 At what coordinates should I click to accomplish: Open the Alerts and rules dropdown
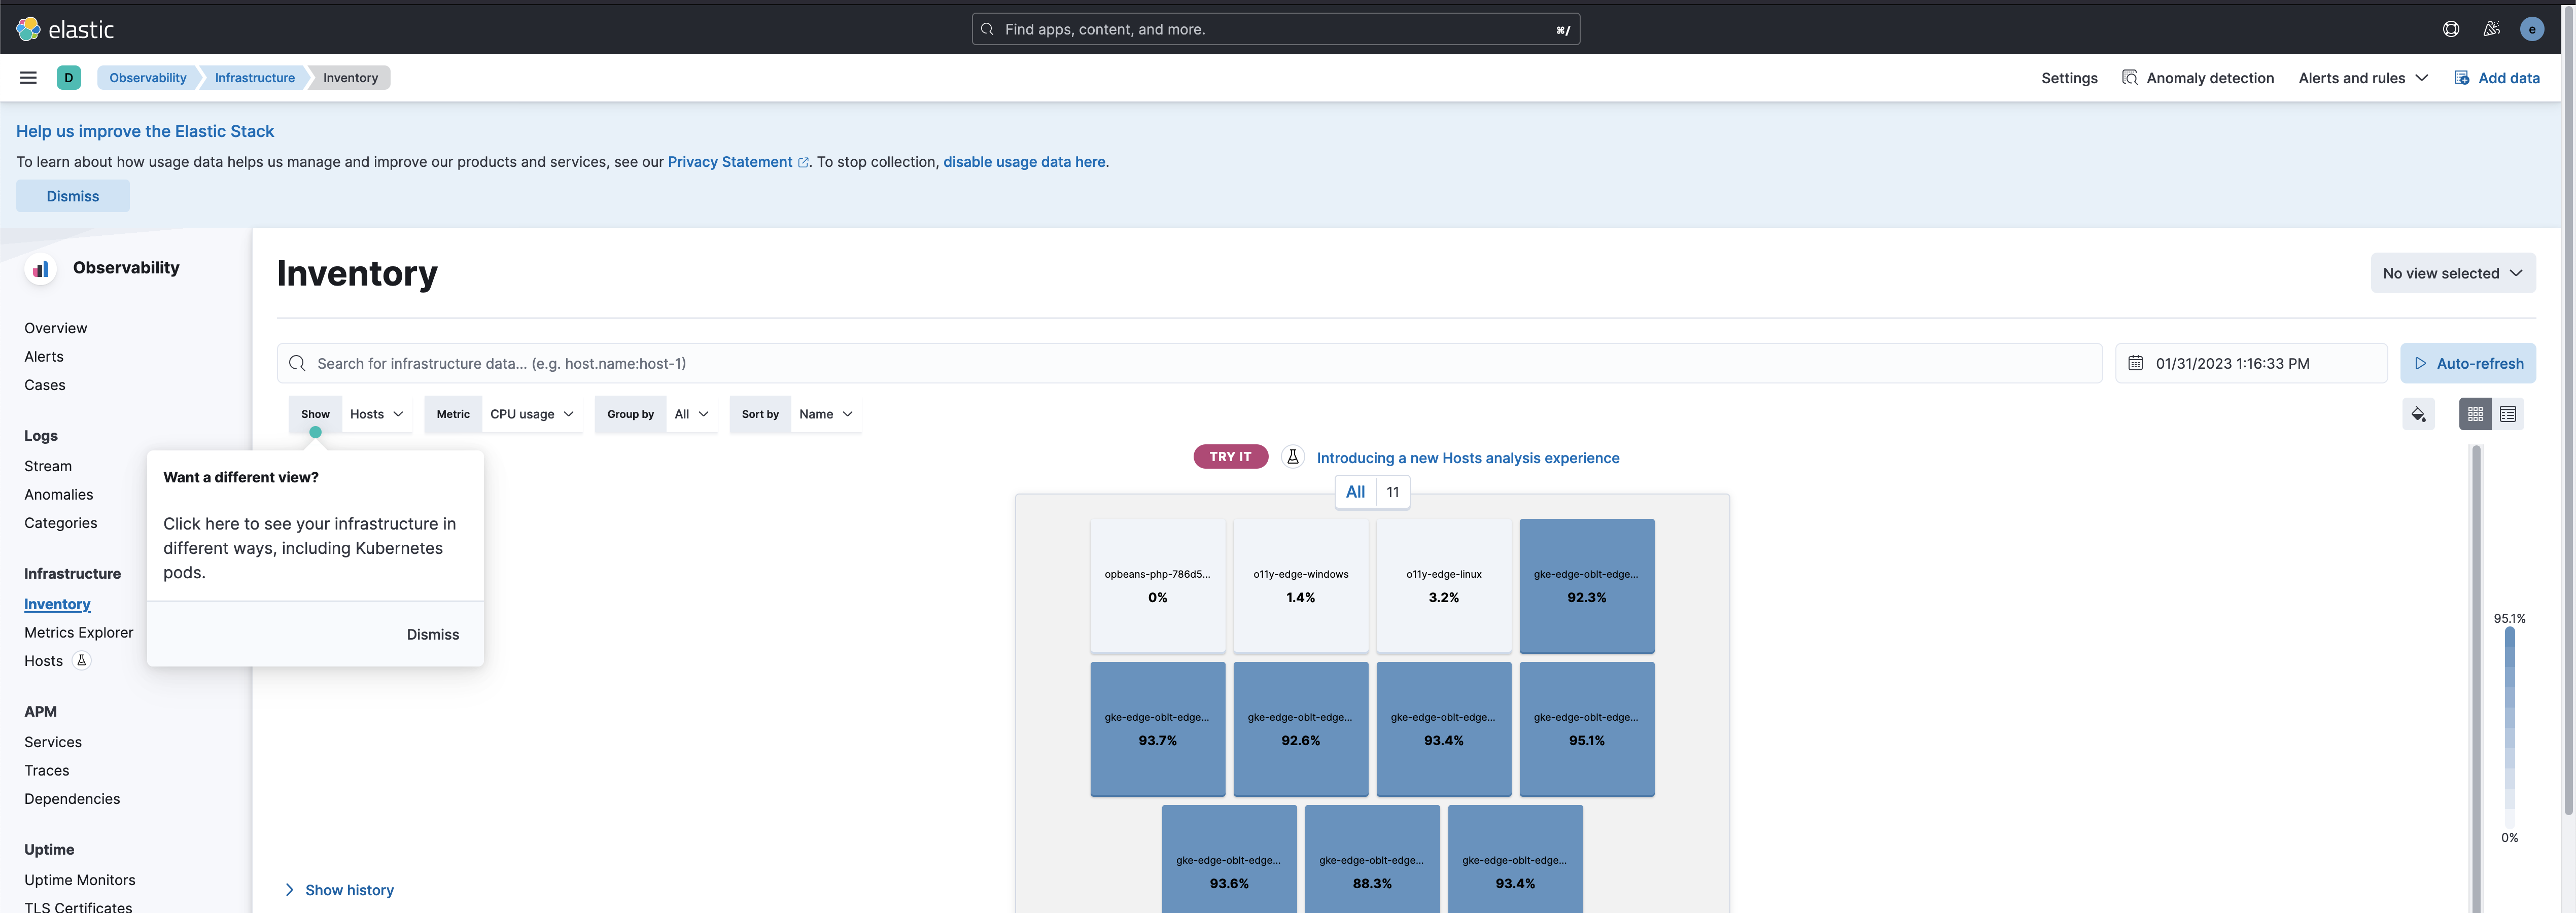(2362, 77)
